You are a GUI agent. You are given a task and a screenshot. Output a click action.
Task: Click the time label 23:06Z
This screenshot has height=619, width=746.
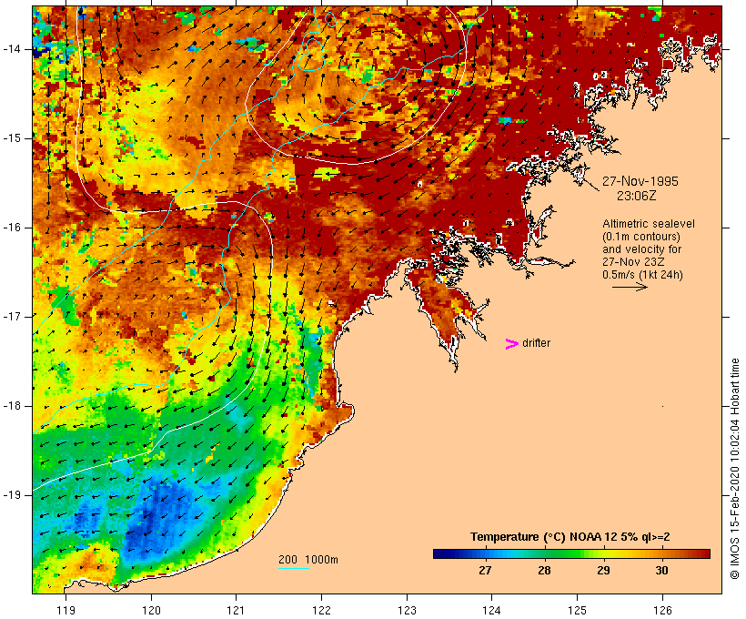coord(637,196)
